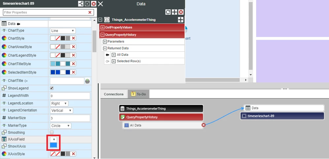Open the LegendLocation dropdown
Image resolution: width=329 pixels, height=159 pixels.
tap(59, 103)
